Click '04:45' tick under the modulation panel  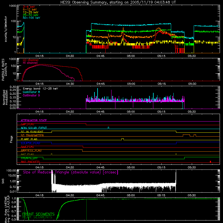click(100, 112)
